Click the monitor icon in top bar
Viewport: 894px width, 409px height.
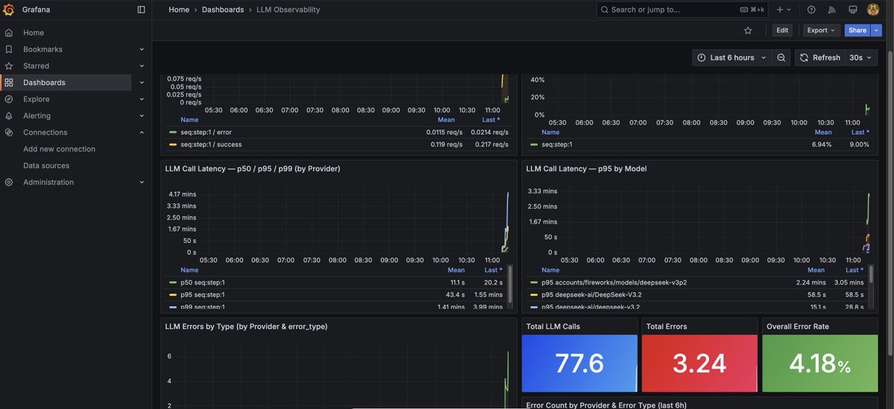pyautogui.click(x=852, y=10)
